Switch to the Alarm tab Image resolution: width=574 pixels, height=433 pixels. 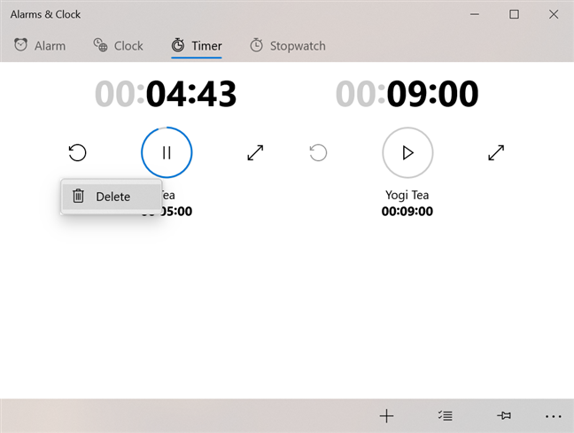point(40,46)
